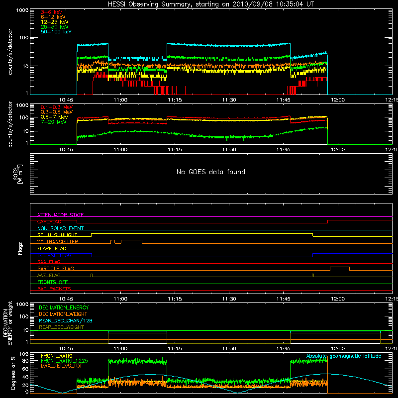Select the 0.1-0.3 MeV legend label
This screenshot has width=398, height=398.
tap(57, 107)
